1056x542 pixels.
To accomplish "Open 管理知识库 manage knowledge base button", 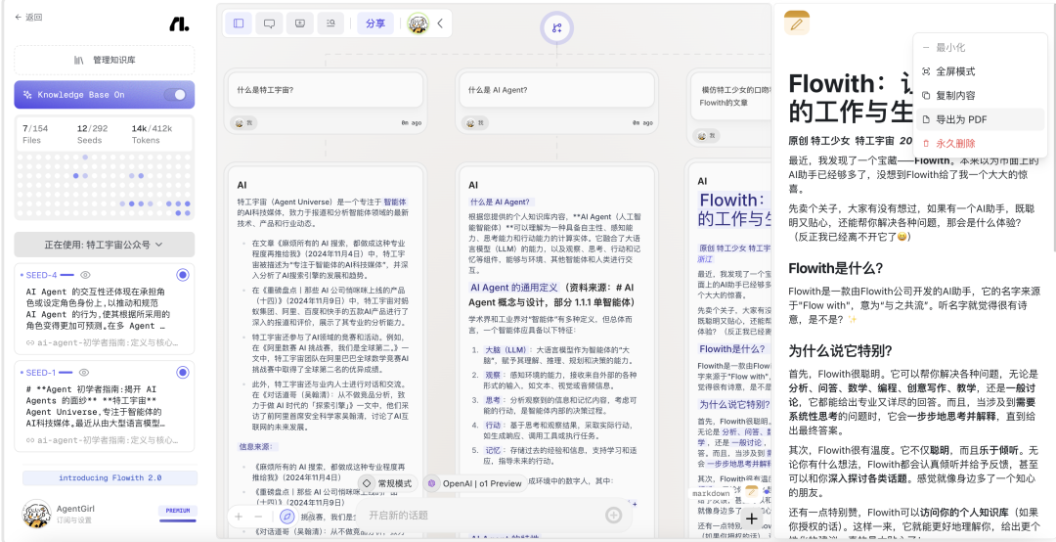I will [x=104, y=60].
